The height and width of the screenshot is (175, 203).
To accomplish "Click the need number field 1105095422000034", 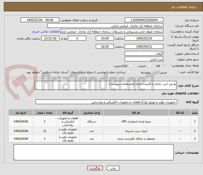I will click(x=144, y=20).
